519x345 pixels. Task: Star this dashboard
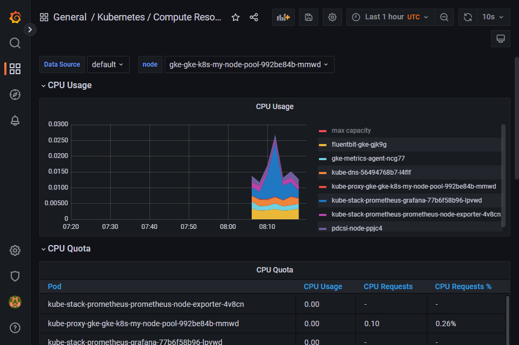pyautogui.click(x=235, y=17)
